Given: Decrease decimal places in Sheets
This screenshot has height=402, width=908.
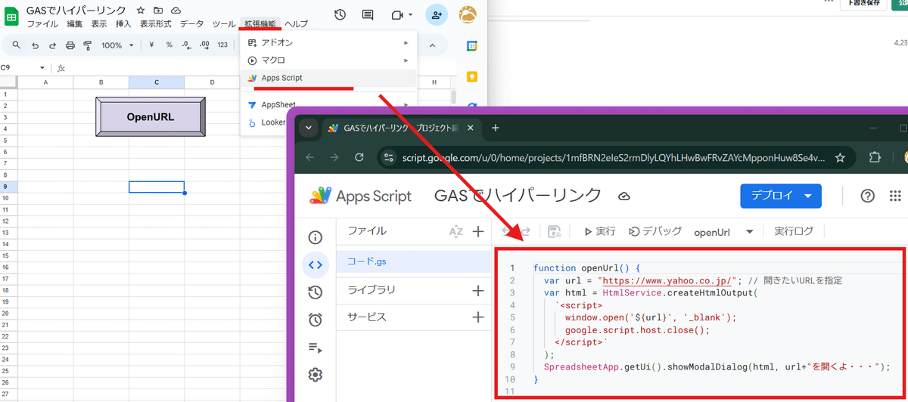Looking at the screenshot, I should pos(186,45).
